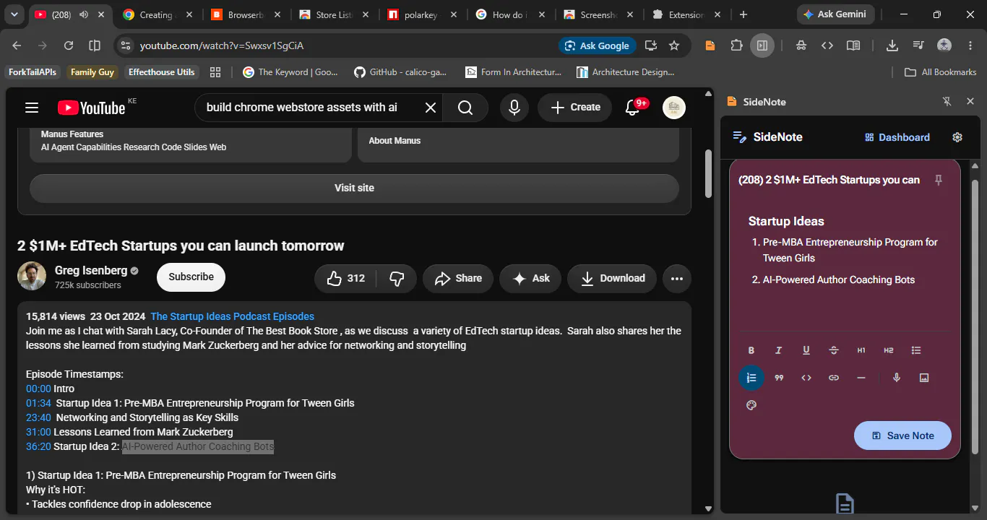
Task: Insert horizontal rule in the note
Action: 861,378
